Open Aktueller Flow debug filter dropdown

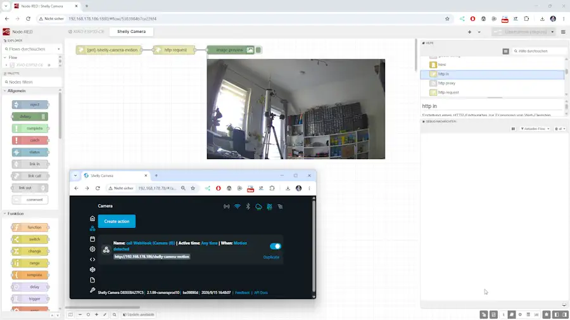tap(535, 129)
